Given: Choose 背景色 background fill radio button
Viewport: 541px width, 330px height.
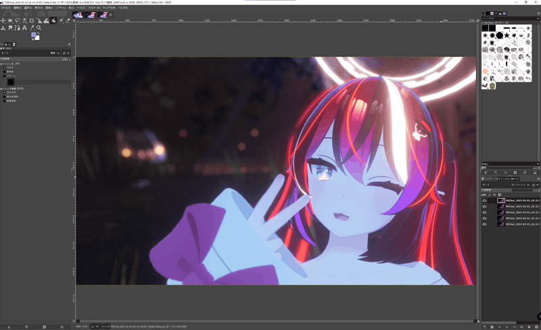Looking at the screenshot, I should pos(4,72).
